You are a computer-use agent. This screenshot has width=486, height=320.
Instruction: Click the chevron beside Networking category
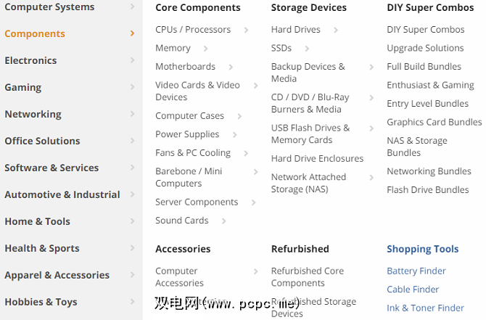[x=132, y=114]
